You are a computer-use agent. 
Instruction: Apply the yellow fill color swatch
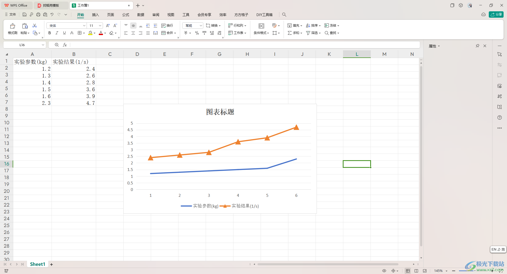click(x=90, y=33)
